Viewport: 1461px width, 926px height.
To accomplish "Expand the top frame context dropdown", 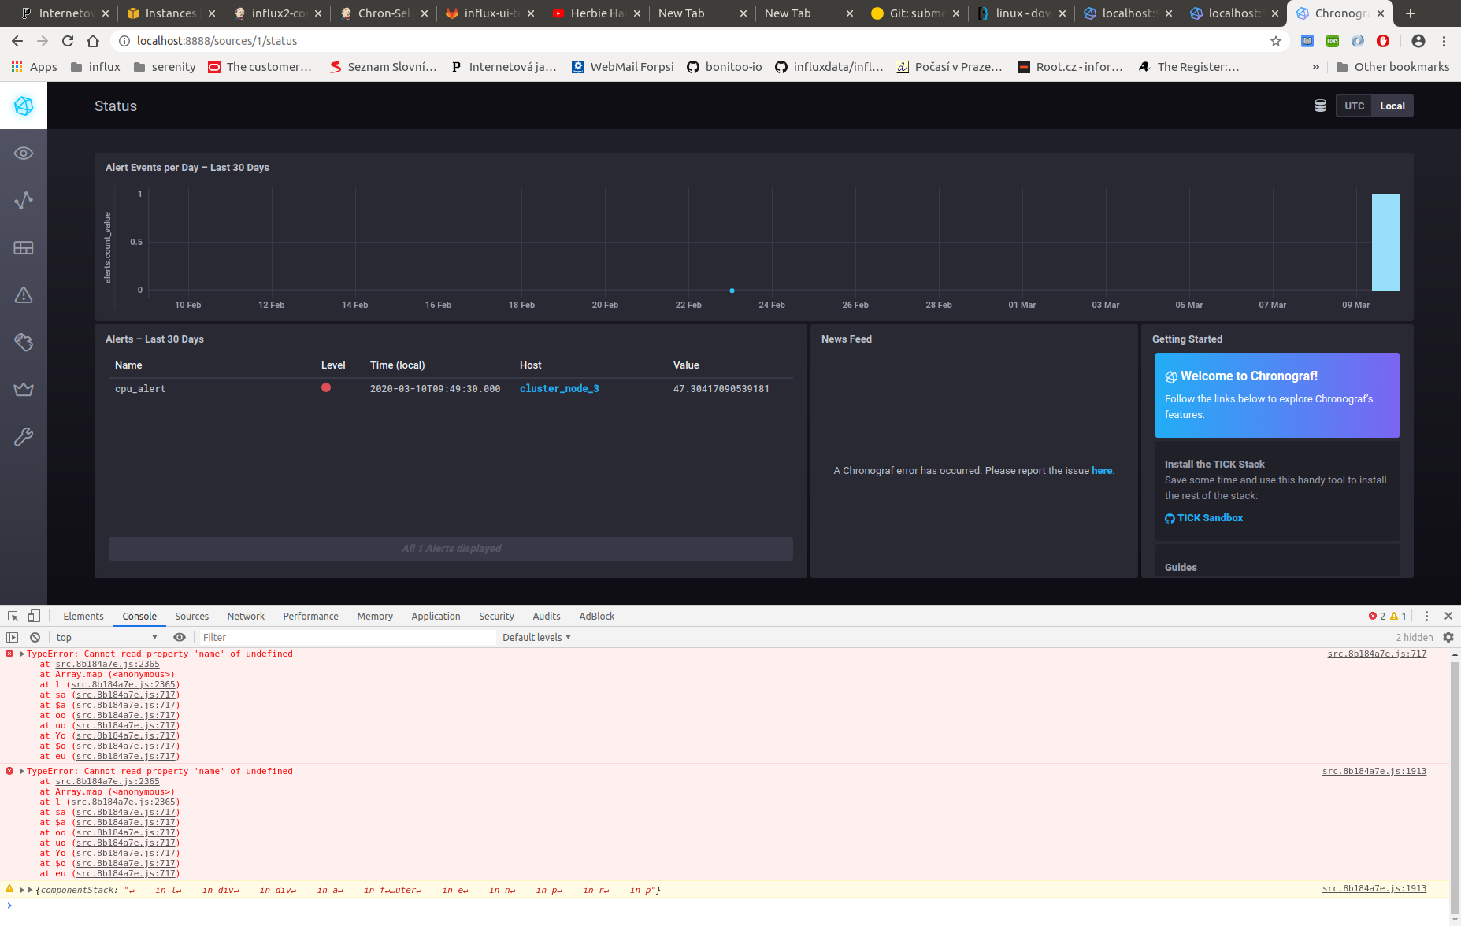I will 106,636.
